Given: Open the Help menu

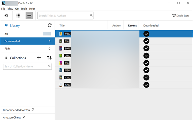Looking at the screenshot, I should [32, 9].
